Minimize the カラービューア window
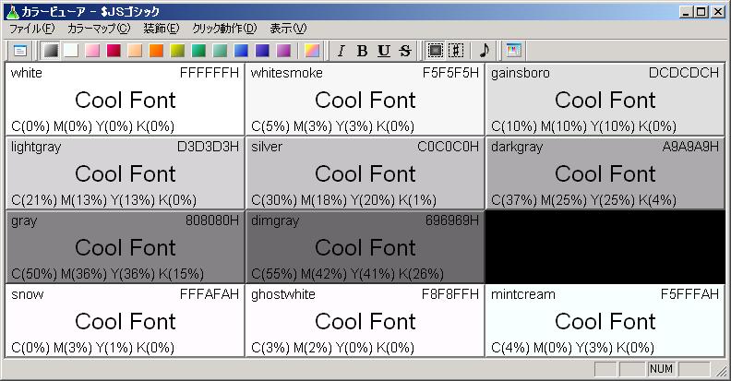The height and width of the screenshot is (381, 731). point(685,12)
